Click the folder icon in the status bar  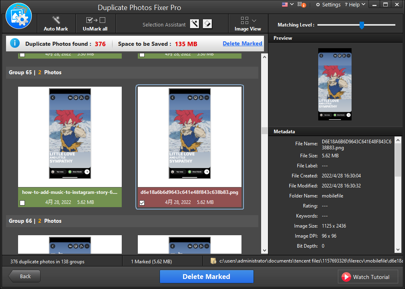pos(213,261)
